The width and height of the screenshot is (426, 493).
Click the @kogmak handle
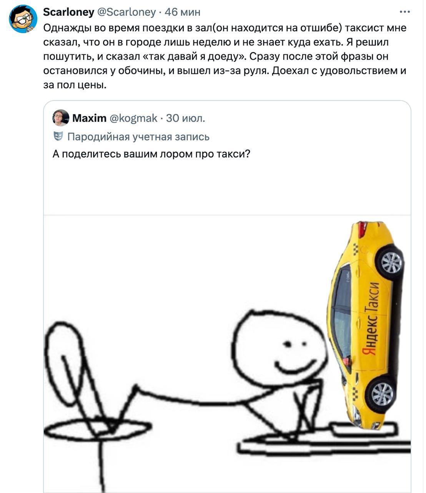point(134,118)
